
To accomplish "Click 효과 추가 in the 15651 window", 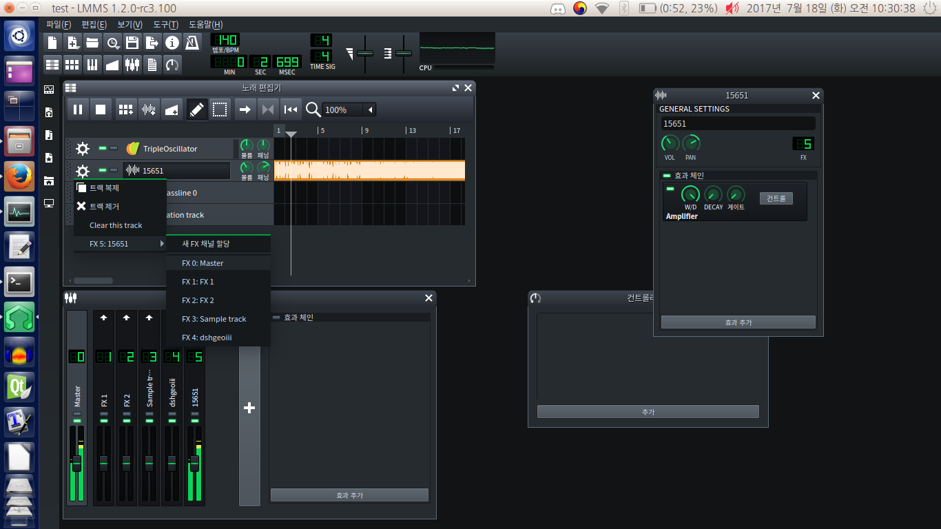I will (x=738, y=322).
